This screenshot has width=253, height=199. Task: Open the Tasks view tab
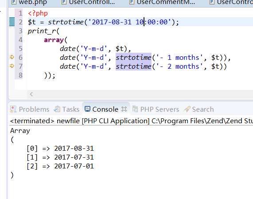pyautogui.click(x=66, y=109)
